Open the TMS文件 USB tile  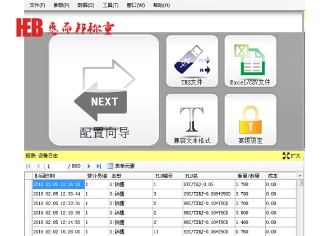[192, 61]
